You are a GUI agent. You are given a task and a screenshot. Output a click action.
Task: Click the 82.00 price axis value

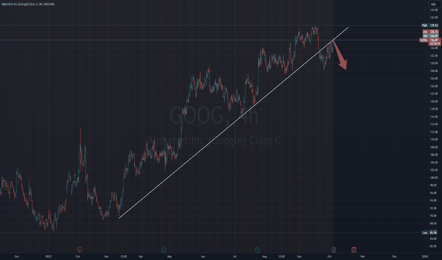(x=434, y=246)
